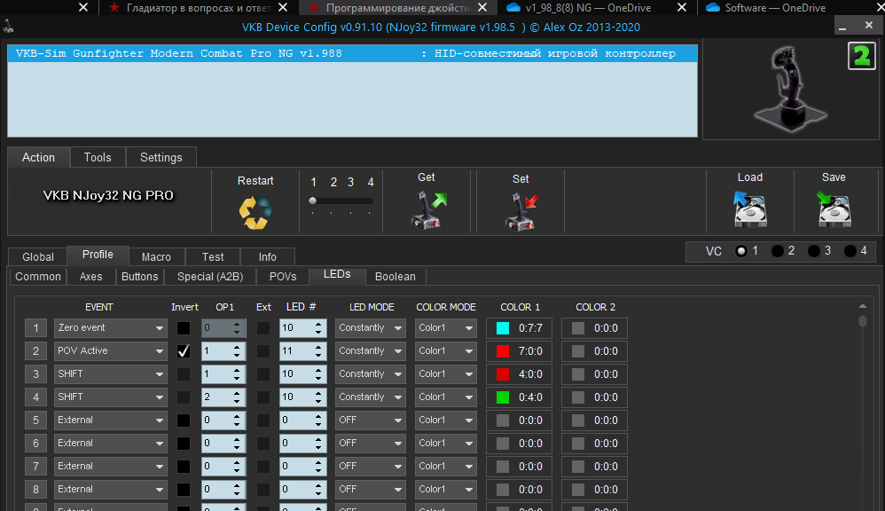Select VC radio button 1
Image resolution: width=885 pixels, height=511 pixels.
pos(741,251)
